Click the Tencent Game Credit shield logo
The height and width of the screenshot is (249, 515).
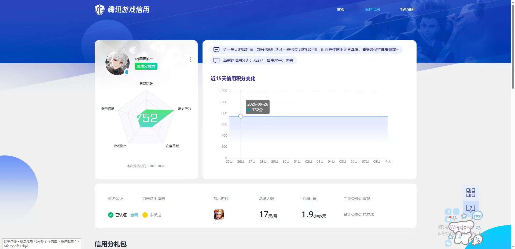point(100,9)
